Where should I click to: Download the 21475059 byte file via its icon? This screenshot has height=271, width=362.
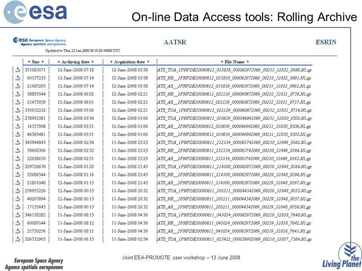click(x=18, y=102)
